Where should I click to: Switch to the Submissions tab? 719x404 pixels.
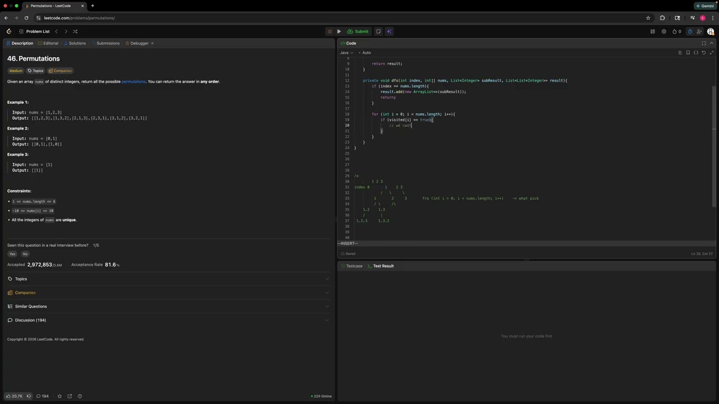click(105, 43)
